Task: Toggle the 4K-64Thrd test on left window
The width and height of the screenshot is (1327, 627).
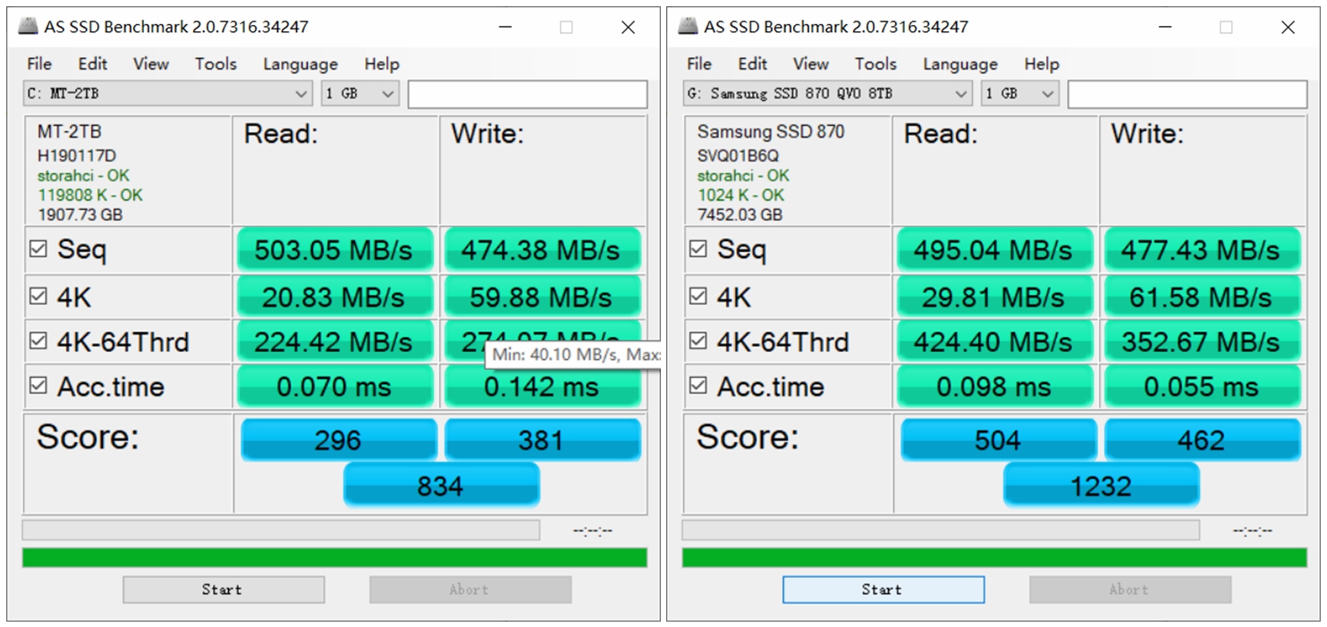Action: pyautogui.click(x=38, y=341)
